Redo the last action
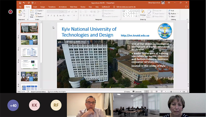This screenshot has height=117, width=206. click(29, 3)
